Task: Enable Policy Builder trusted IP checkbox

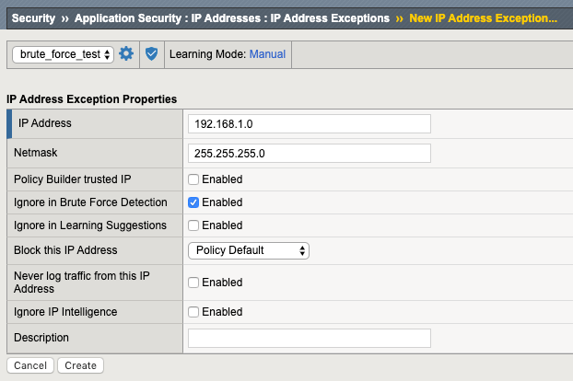Action: point(193,179)
